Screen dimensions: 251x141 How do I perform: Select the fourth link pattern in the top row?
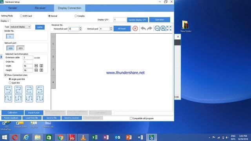40,90
